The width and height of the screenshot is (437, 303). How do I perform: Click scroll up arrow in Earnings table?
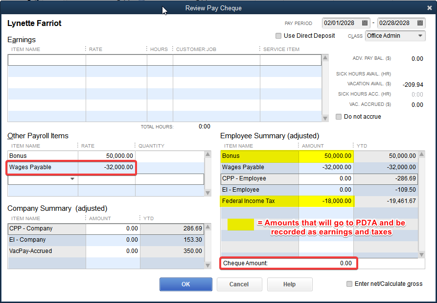(x=325, y=58)
